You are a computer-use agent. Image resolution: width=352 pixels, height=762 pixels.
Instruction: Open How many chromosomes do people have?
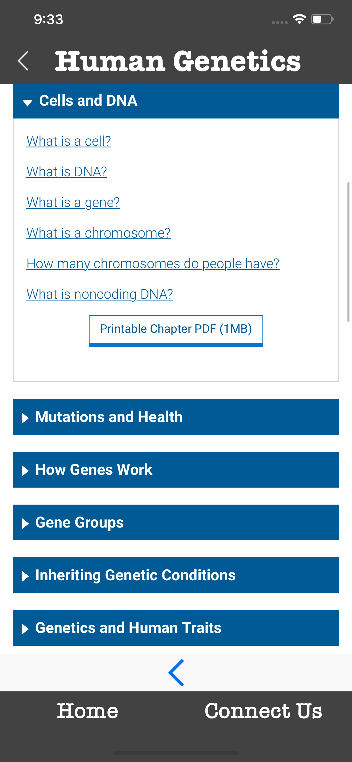pos(153,264)
